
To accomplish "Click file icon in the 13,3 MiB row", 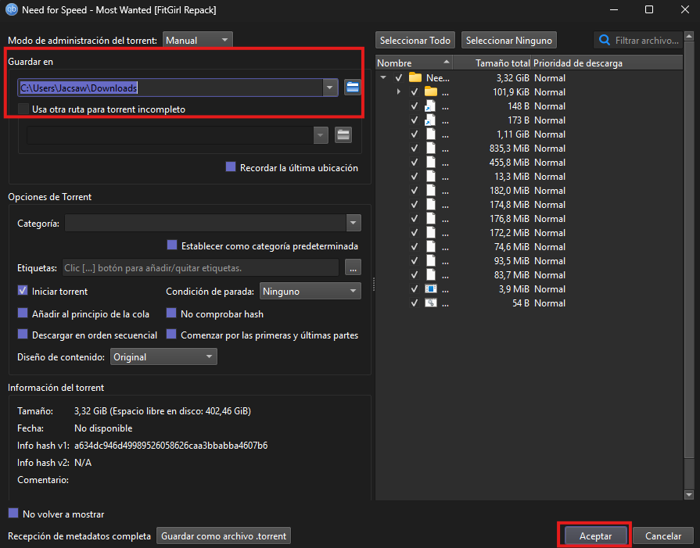I will point(430,176).
